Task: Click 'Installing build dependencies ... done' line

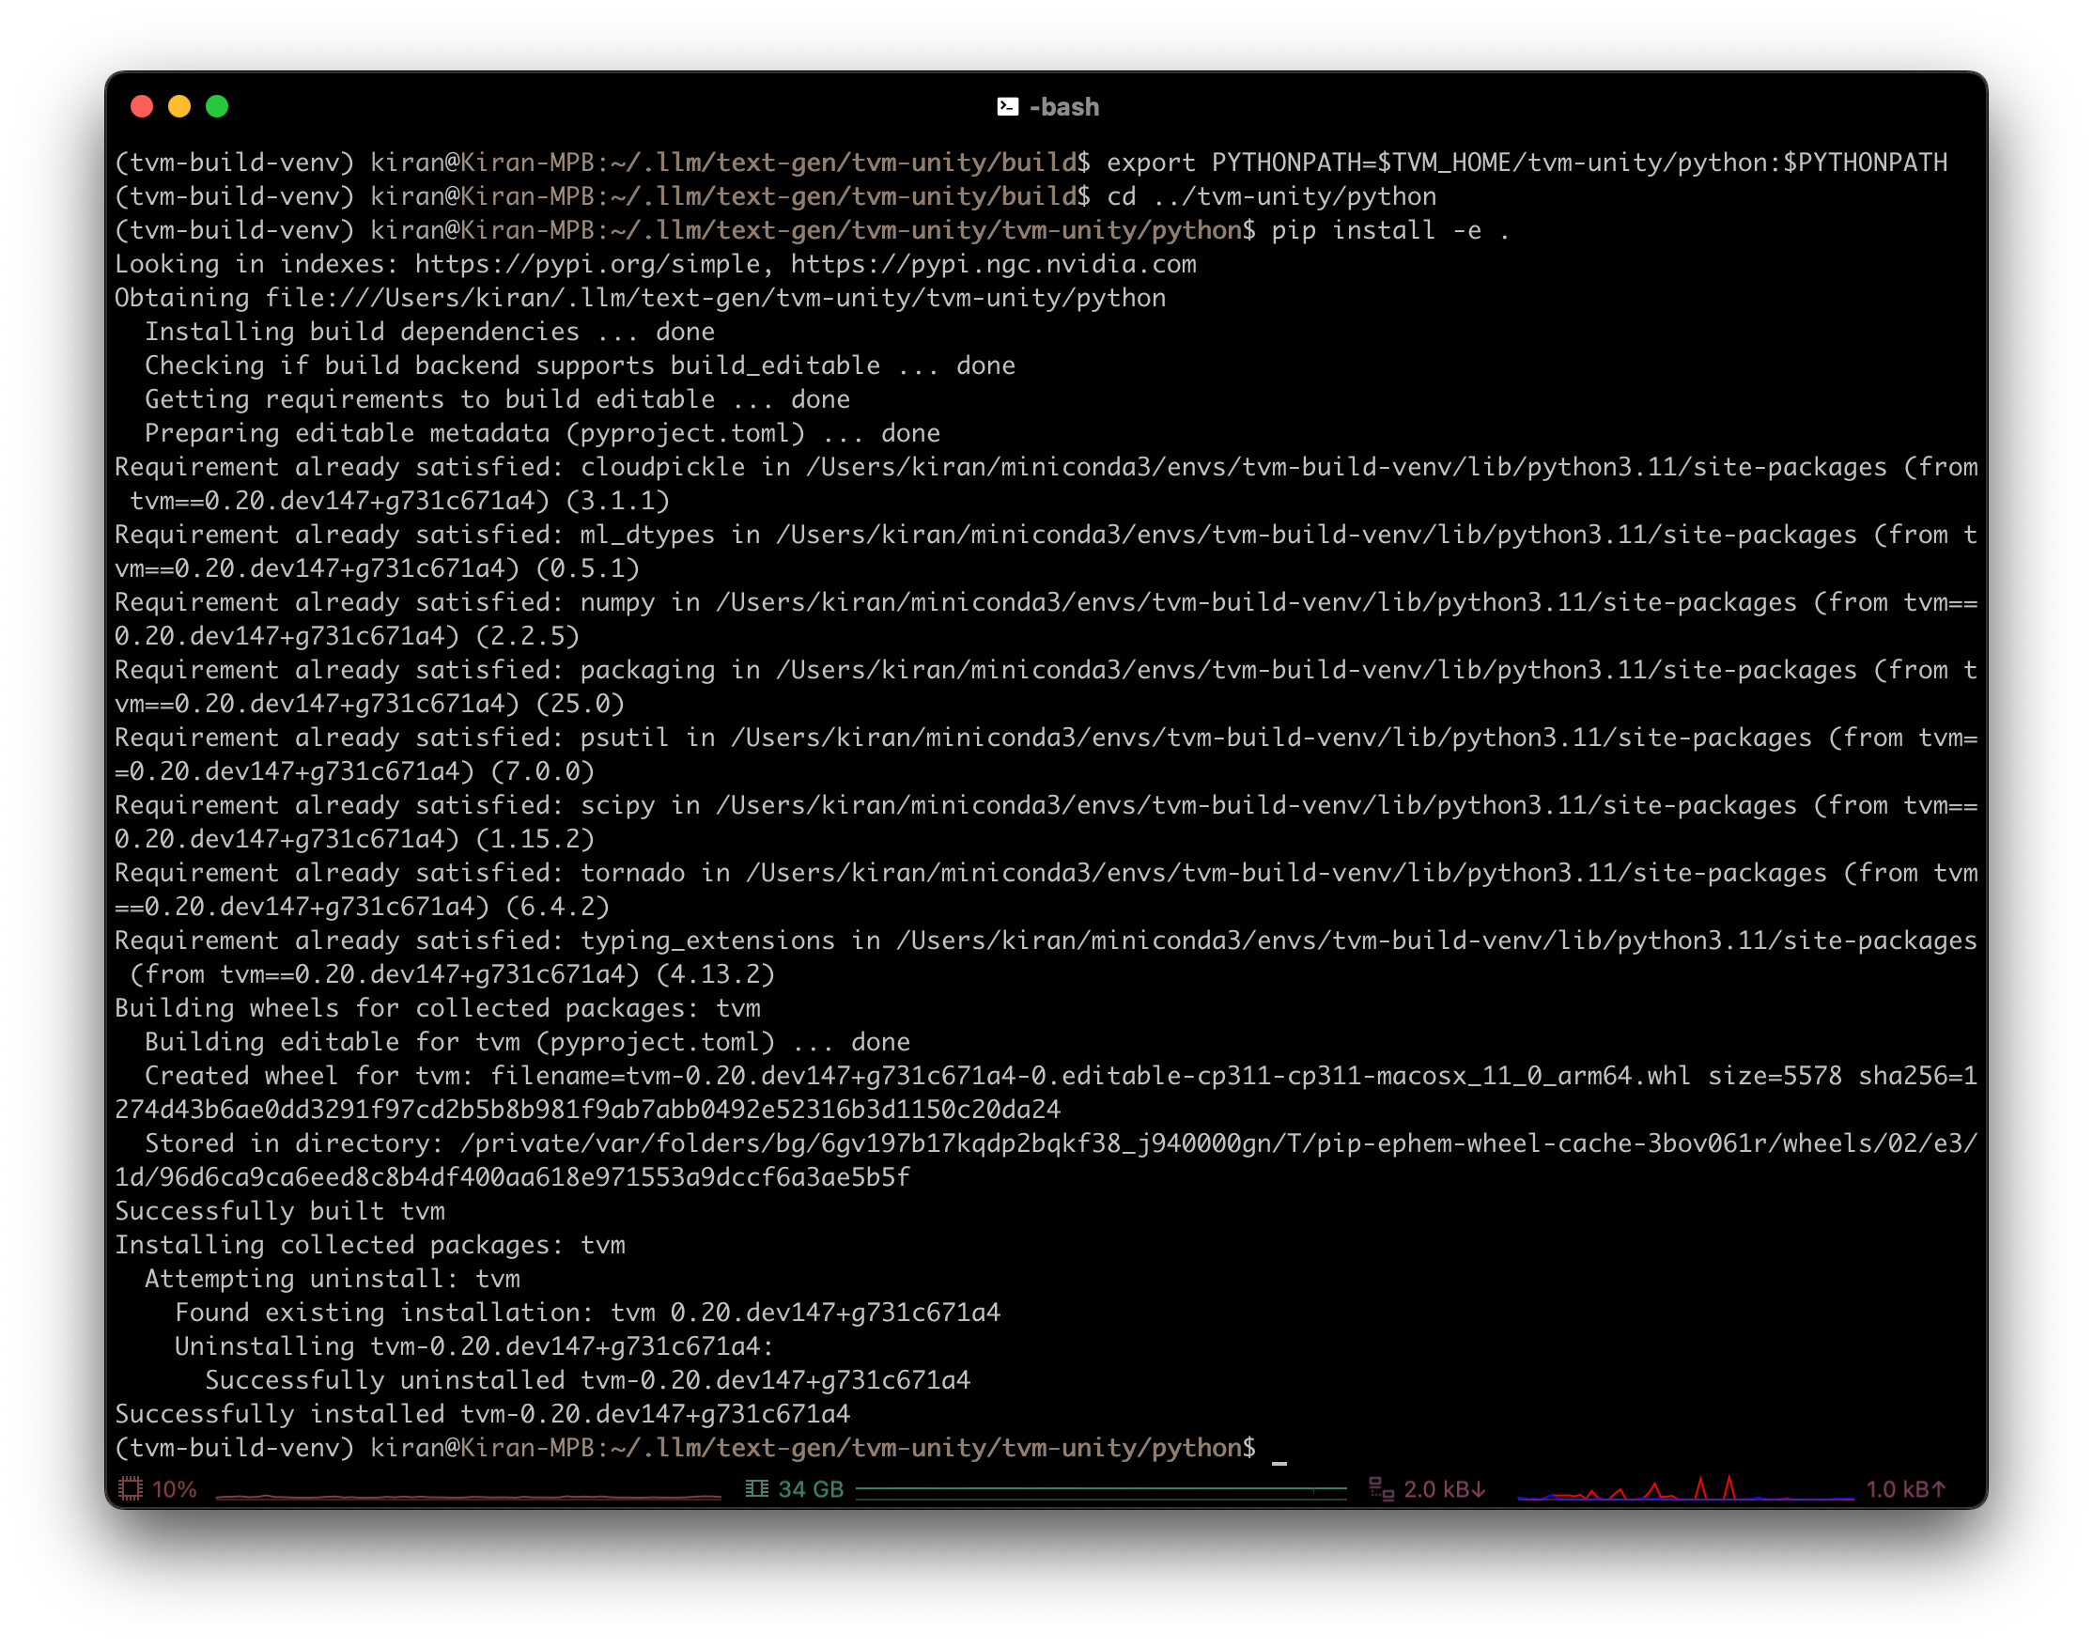Action: (x=430, y=332)
